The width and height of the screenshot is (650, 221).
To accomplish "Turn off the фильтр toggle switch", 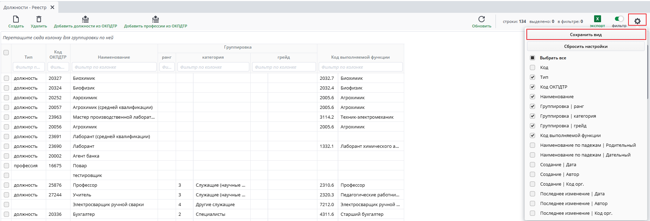I will (x=619, y=19).
